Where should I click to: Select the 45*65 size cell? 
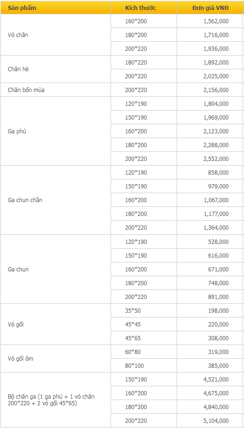(144, 338)
